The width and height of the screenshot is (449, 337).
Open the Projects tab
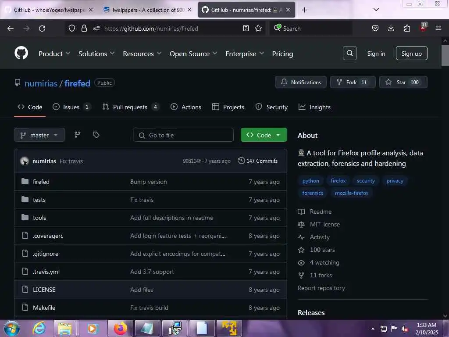coord(228,107)
